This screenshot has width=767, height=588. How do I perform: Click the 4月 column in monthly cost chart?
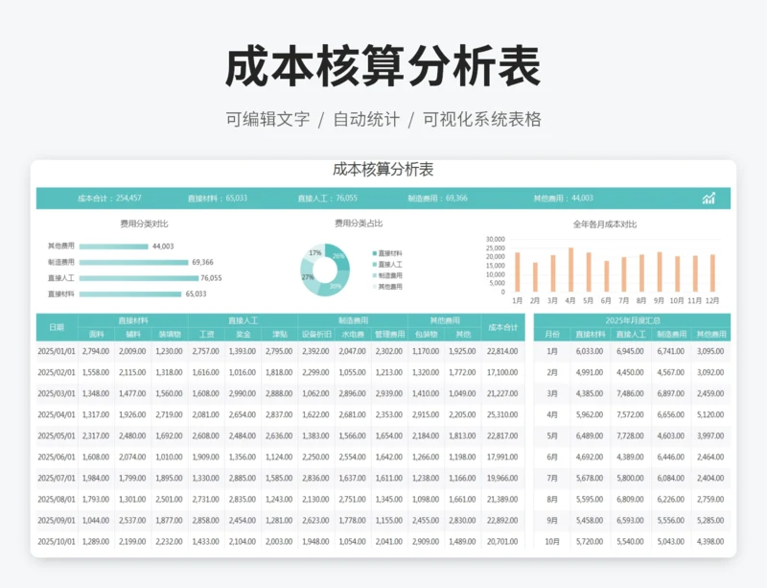point(570,270)
